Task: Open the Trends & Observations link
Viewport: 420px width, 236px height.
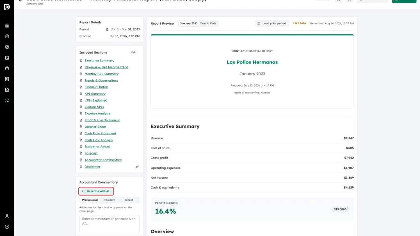Action: coord(101,81)
